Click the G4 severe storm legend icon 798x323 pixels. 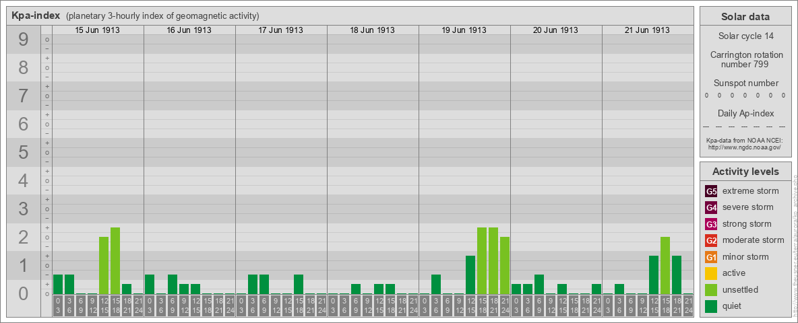coord(711,207)
